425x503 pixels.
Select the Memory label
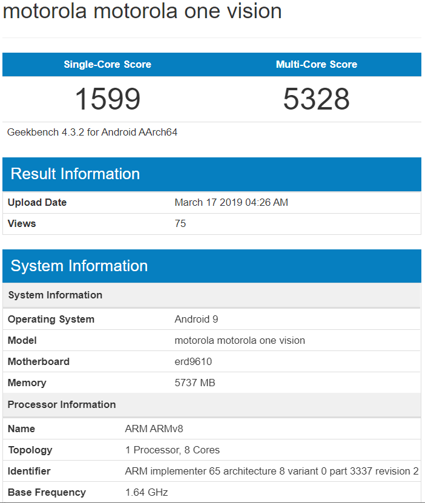pos(27,383)
